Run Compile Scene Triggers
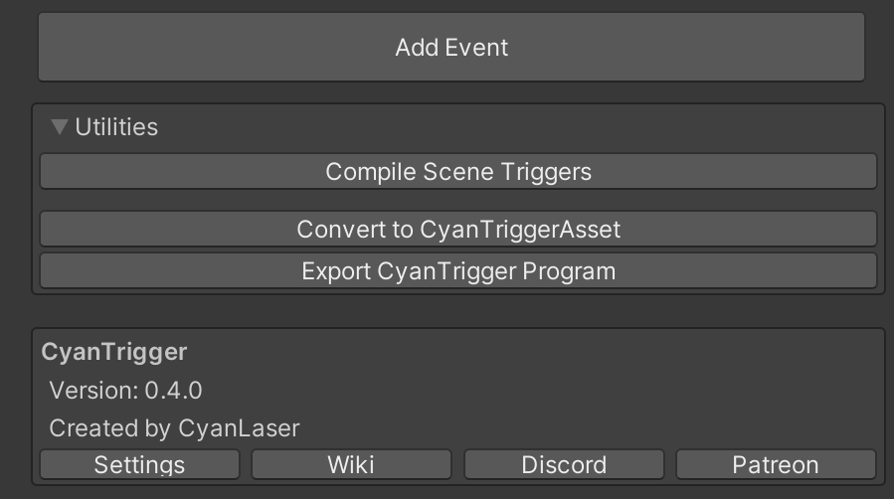 tap(458, 171)
